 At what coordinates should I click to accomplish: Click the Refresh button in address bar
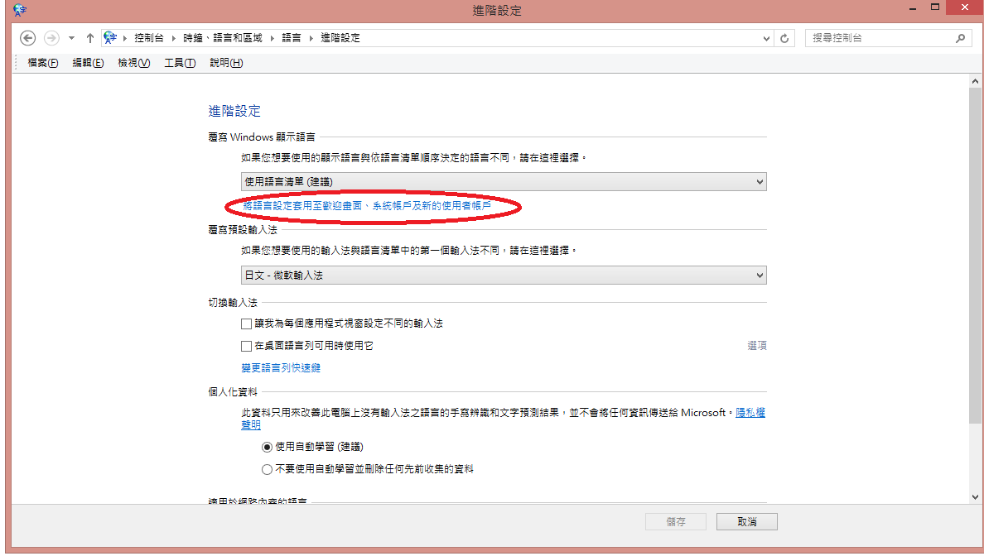(x=785, y=38)
